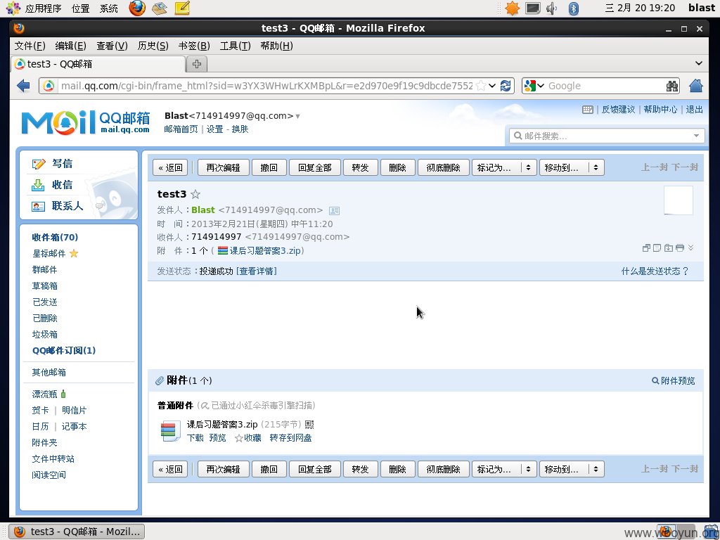Image resolution: width=720 pixels, height=540 pixels.
Task: Open the bottom 移动到 dropdown
Action: tap(572, 469)
